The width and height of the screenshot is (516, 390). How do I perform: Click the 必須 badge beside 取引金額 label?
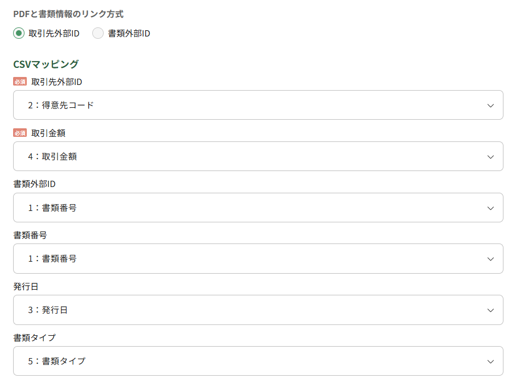pos(20,133)
